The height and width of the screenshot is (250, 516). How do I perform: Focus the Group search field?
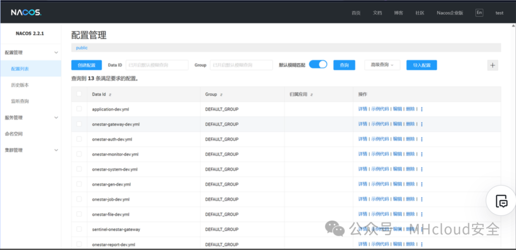coord(241,65)
